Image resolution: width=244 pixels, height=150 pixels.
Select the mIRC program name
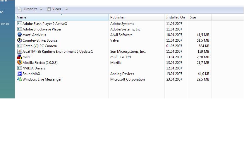(27, 57)
